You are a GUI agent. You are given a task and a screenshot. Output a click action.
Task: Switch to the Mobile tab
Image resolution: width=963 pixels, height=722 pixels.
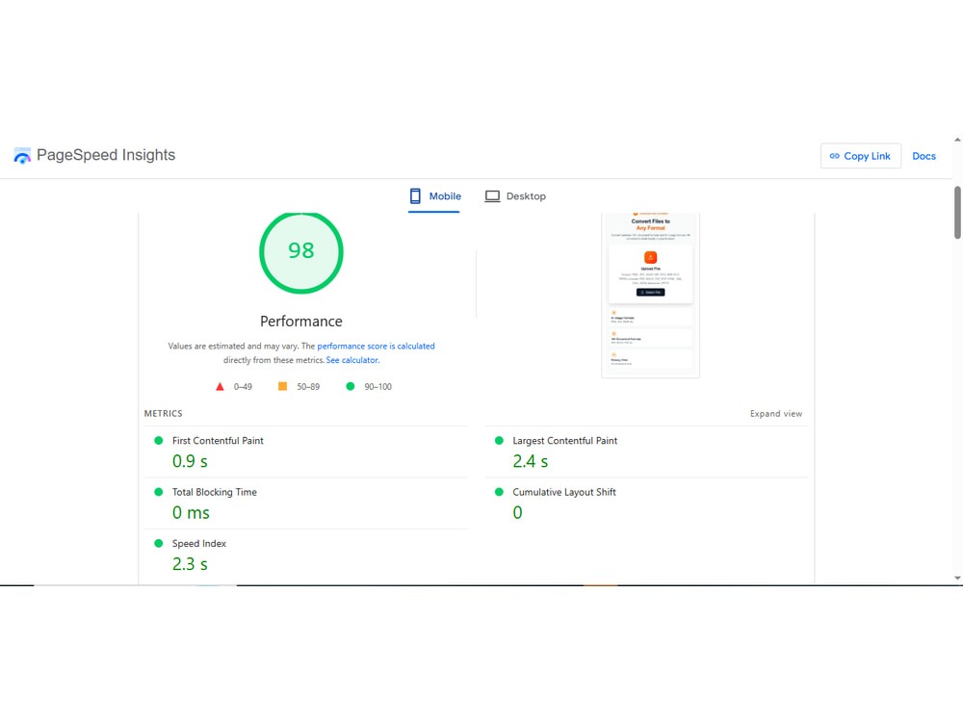[x=435, y=196]
